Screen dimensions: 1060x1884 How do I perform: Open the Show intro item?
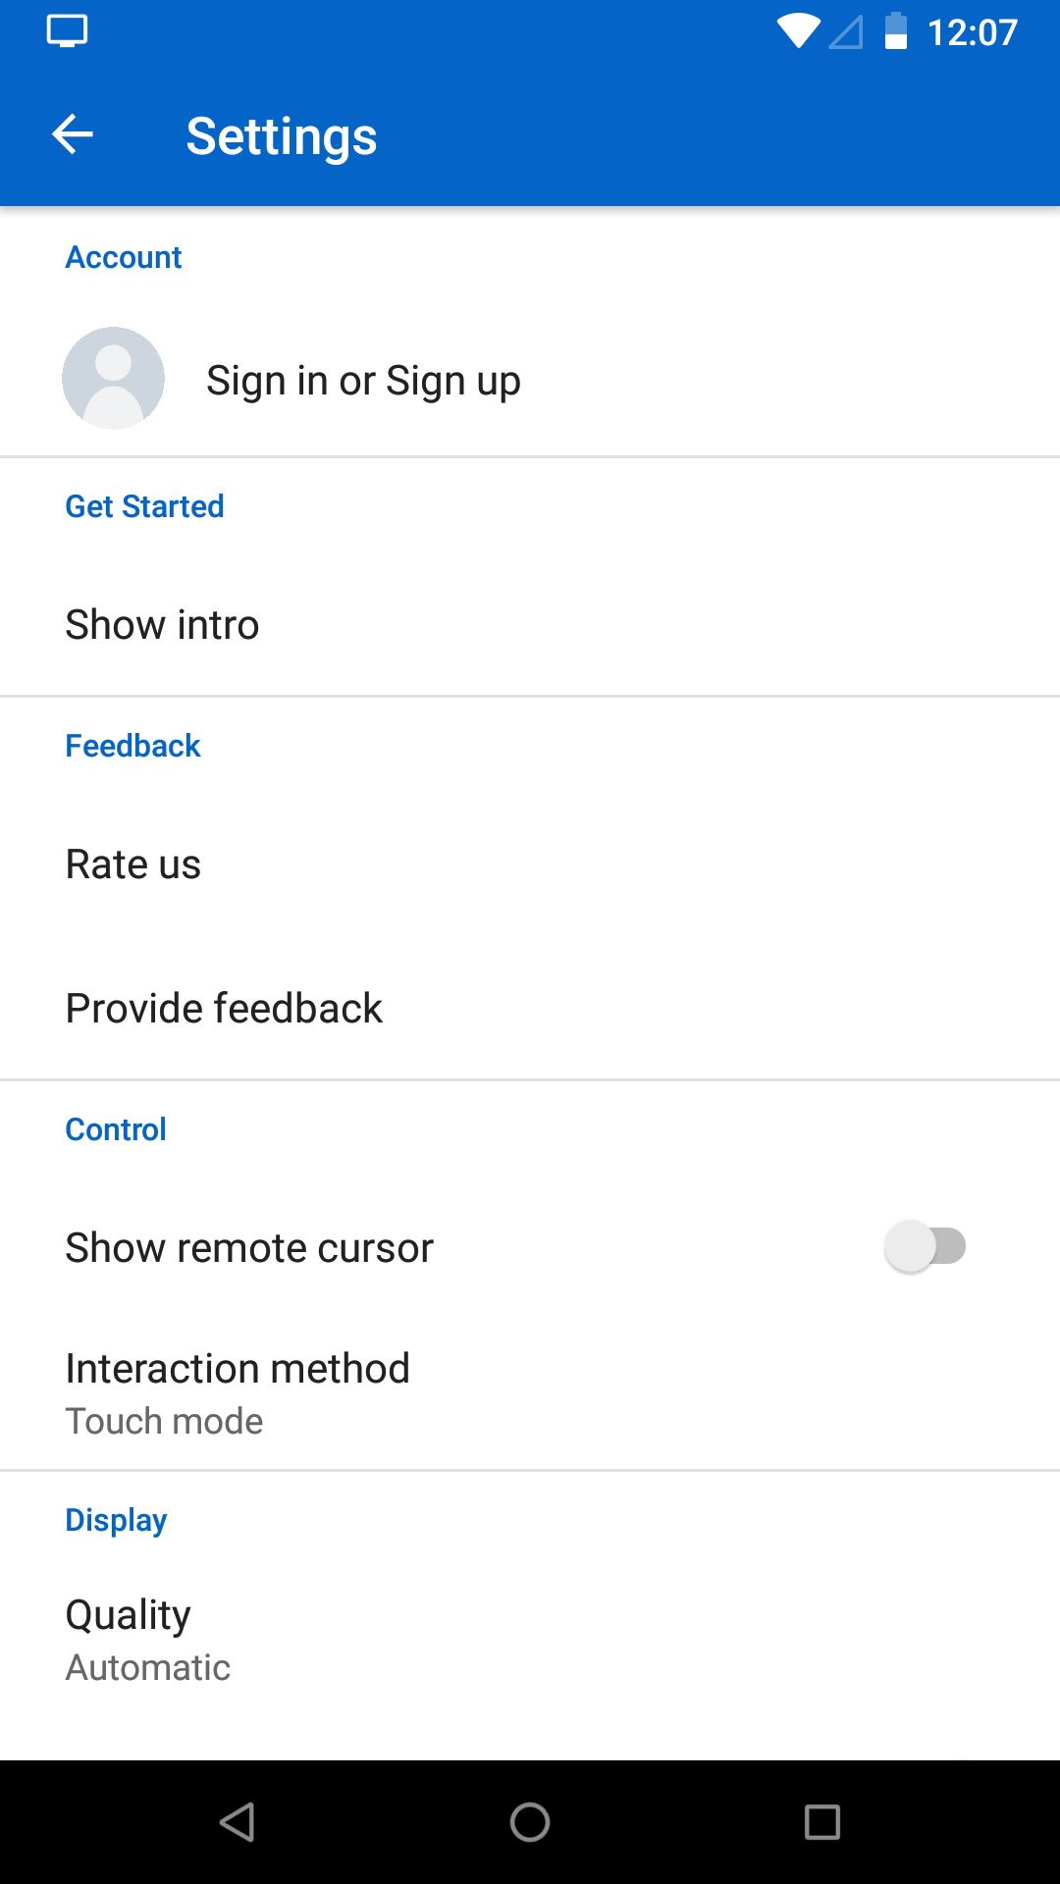click(162, 624)
